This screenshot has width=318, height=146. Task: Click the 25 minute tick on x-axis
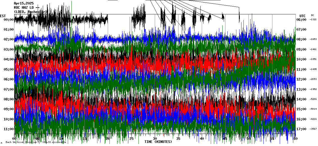131,139
